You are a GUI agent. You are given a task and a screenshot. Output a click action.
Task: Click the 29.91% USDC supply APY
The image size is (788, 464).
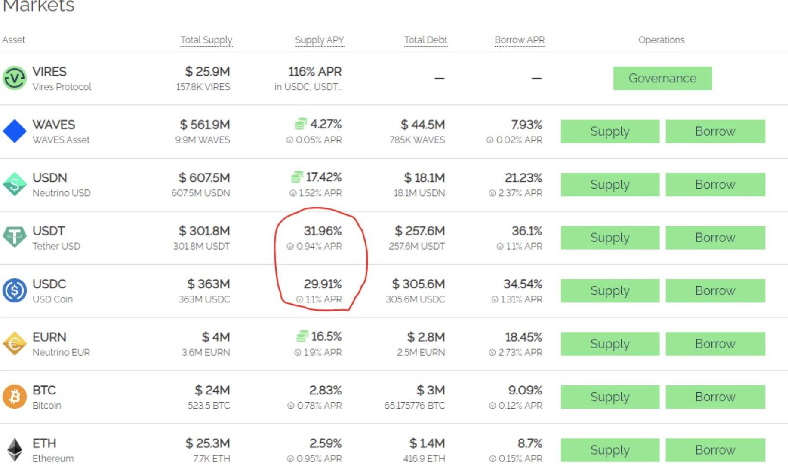323,284
